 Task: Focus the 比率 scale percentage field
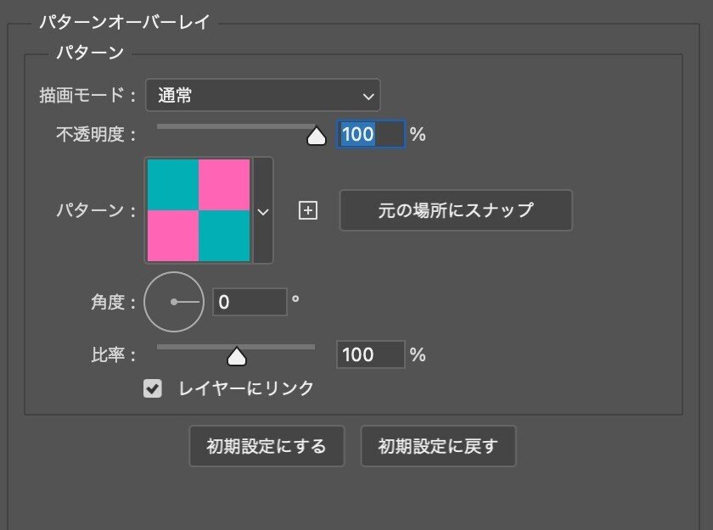[371, 354]
